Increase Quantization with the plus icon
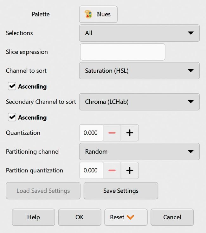 [130, 133]
